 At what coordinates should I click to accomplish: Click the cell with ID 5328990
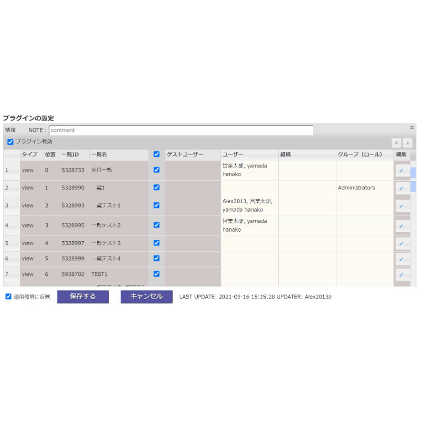click(x=75, y=188)
